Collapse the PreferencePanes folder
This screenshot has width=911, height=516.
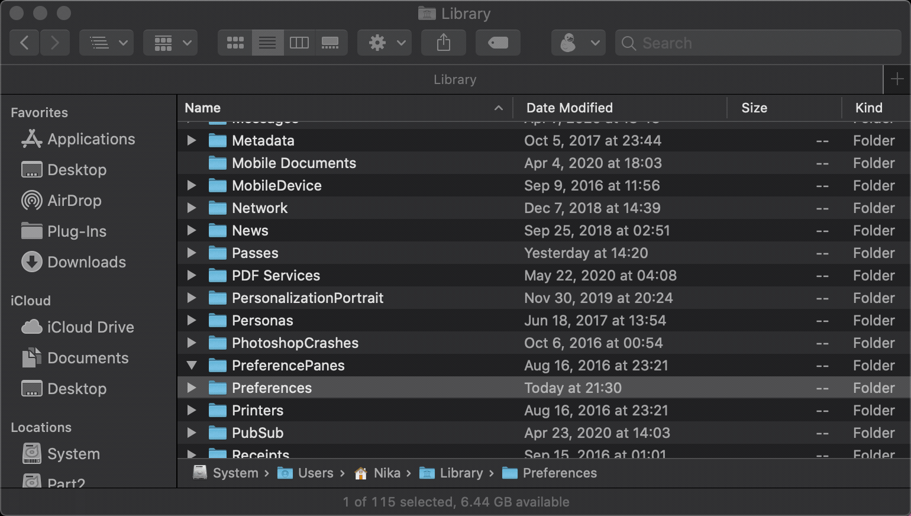(x=192, y=366)
